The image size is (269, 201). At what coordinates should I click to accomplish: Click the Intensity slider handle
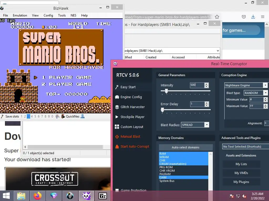(166, 91)
